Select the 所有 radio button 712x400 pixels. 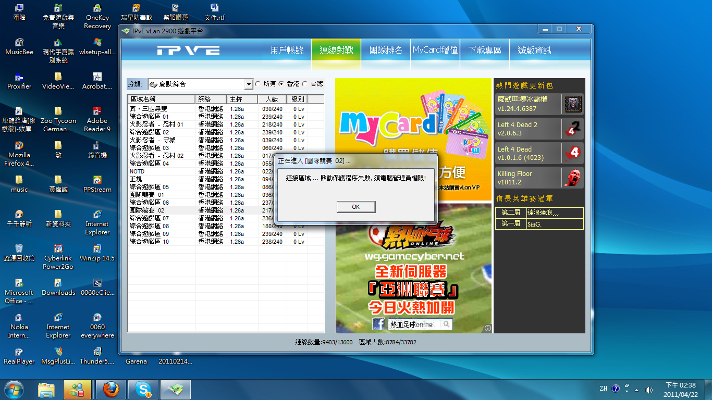[257, 84]
